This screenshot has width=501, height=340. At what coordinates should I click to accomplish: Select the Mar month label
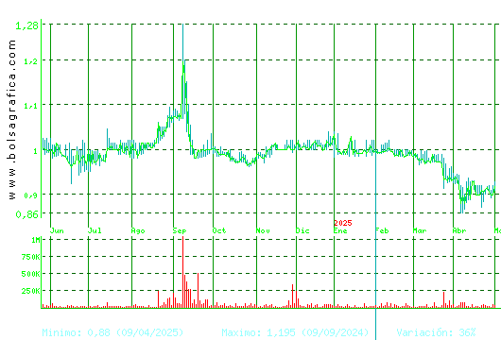pos(420,230)
